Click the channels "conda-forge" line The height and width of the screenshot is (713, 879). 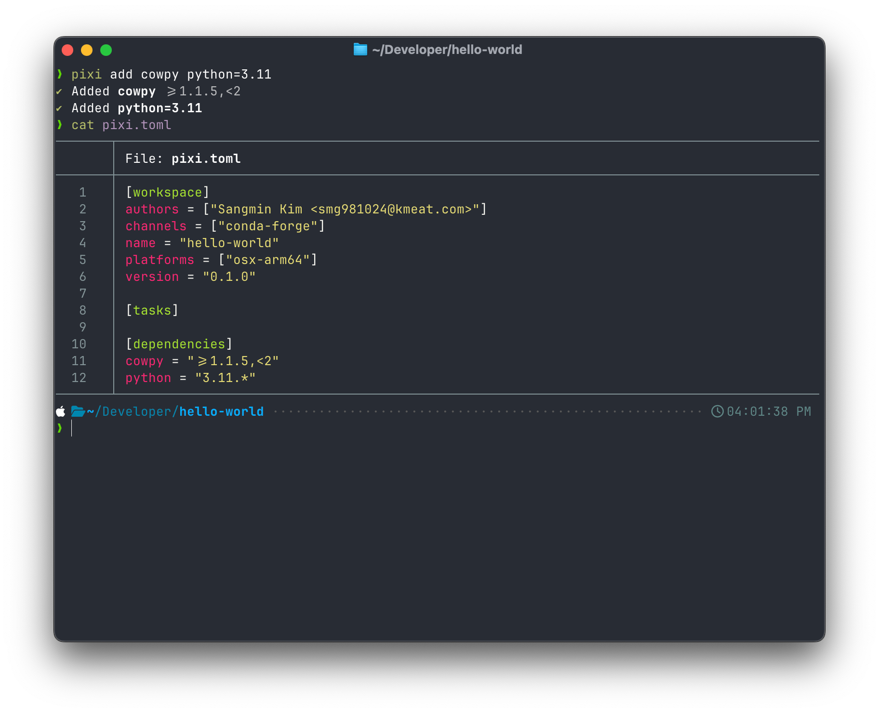tap(226, 226)
